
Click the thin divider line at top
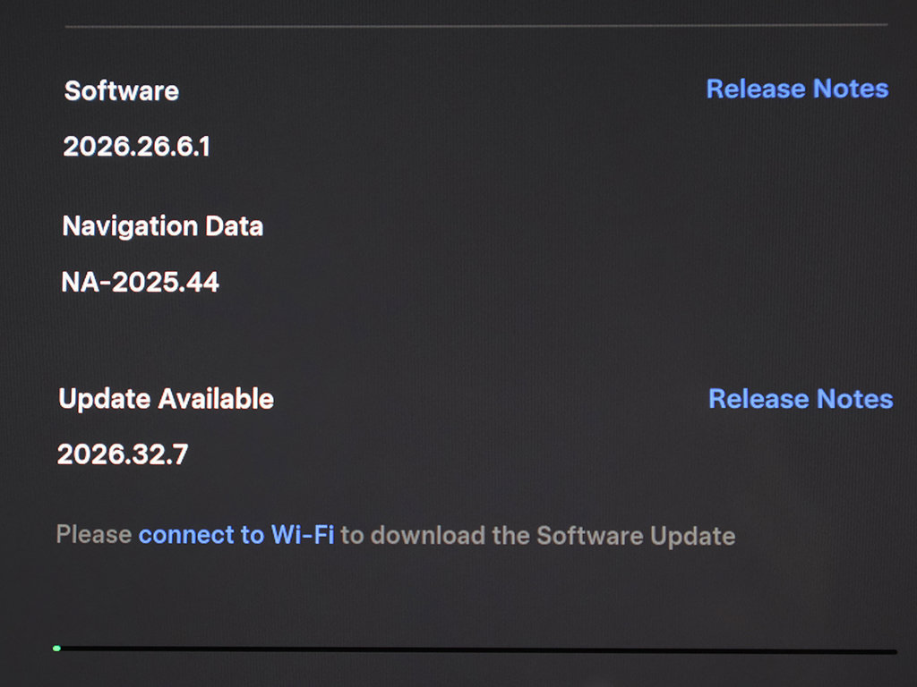[x=476, y=25]
